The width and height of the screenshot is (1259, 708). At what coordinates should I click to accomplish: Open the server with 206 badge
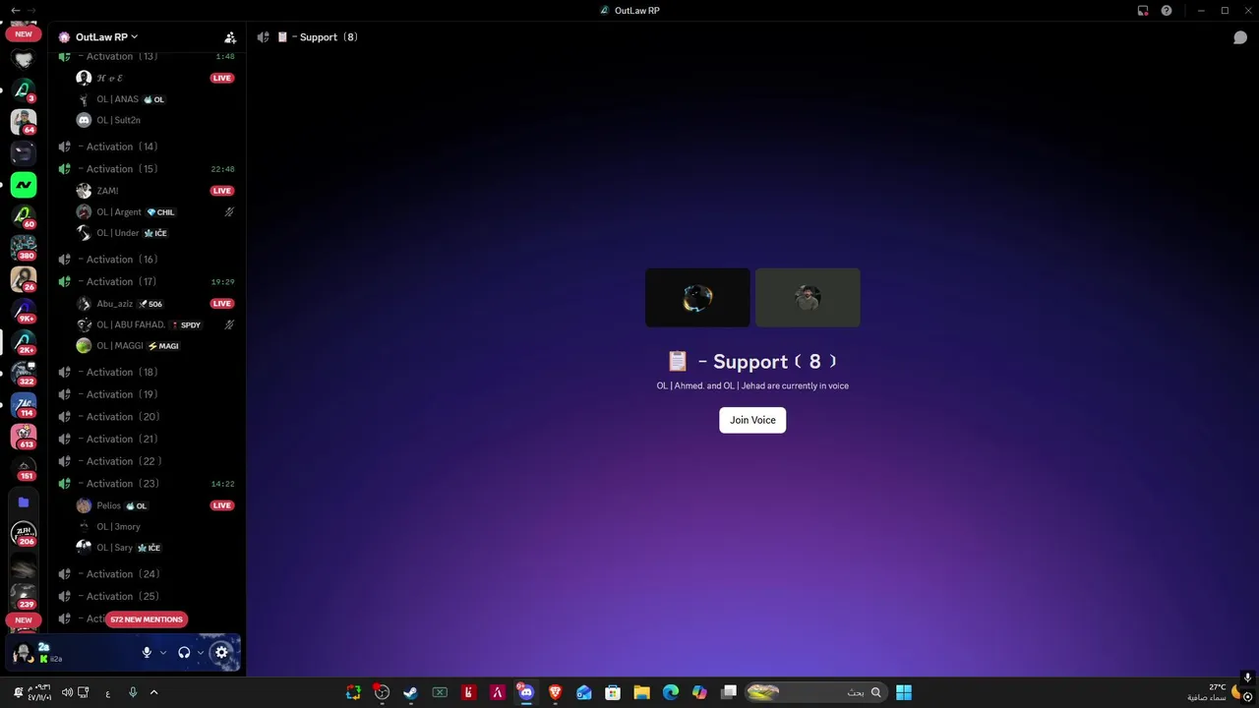click(24, 533)
